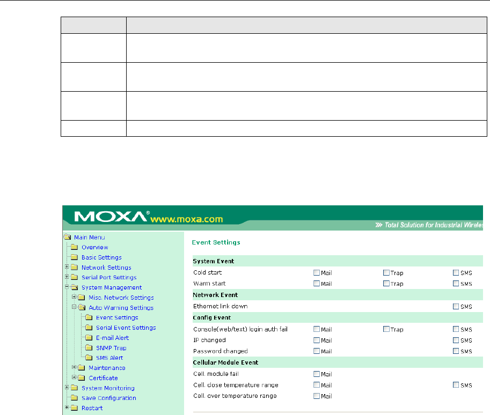Check Mail for IP changed
The width and height of the screenshot is (490, 415).
pos(317,340)
